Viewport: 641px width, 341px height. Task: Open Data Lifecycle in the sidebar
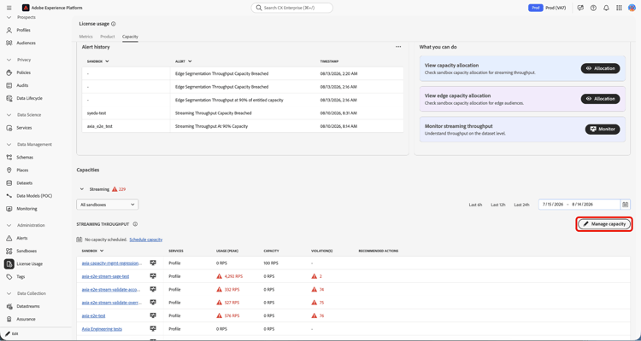click(x=29, y=98)
